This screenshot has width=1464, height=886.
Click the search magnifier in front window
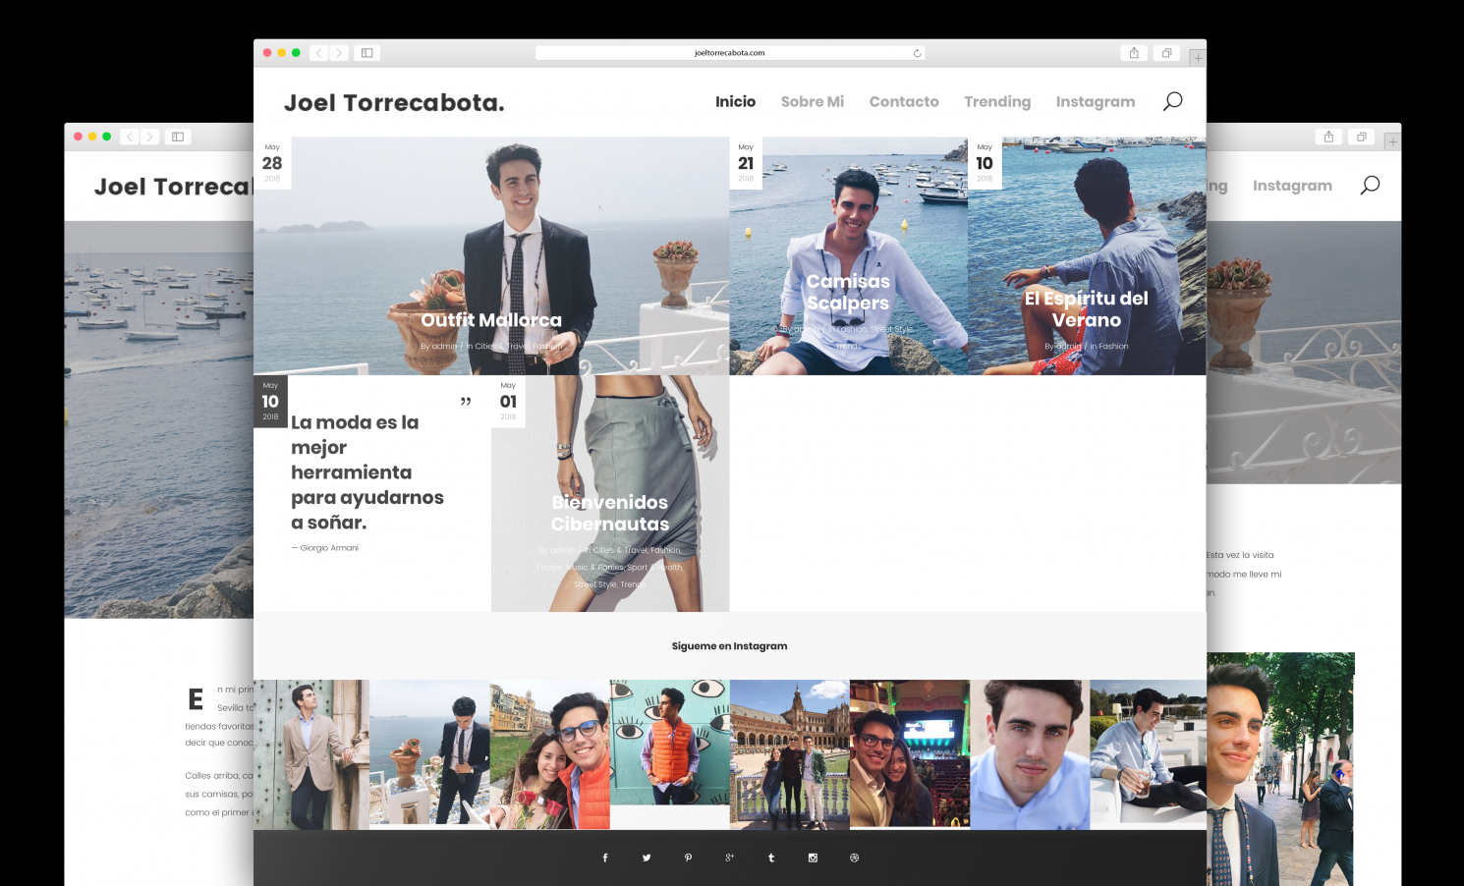(1172, 101)
